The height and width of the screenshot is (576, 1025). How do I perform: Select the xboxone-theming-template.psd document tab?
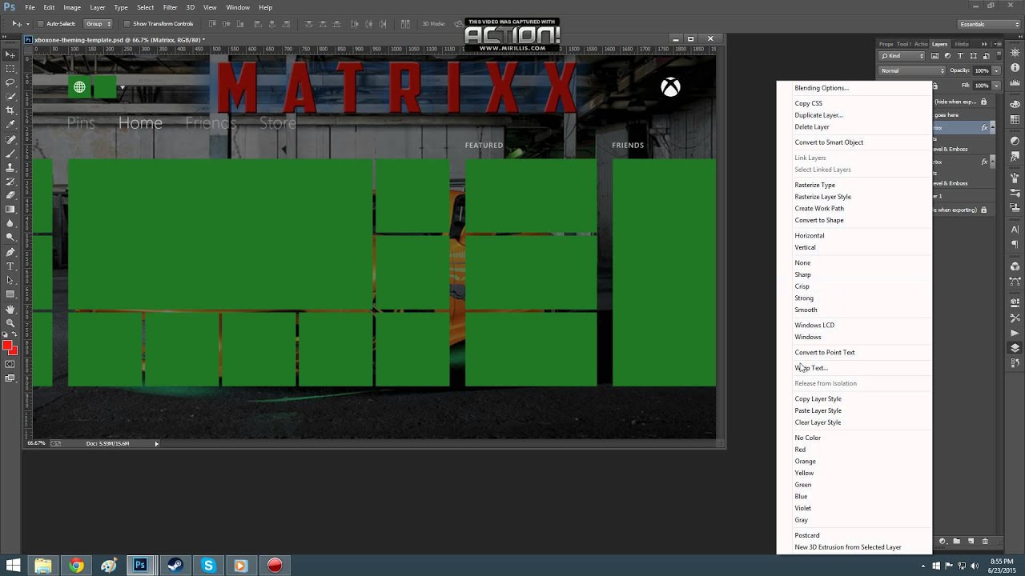click(x=119, y=39)
